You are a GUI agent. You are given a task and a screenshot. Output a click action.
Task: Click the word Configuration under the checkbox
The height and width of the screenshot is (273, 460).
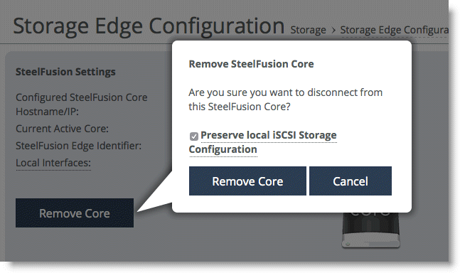click(x=223, y=149)
